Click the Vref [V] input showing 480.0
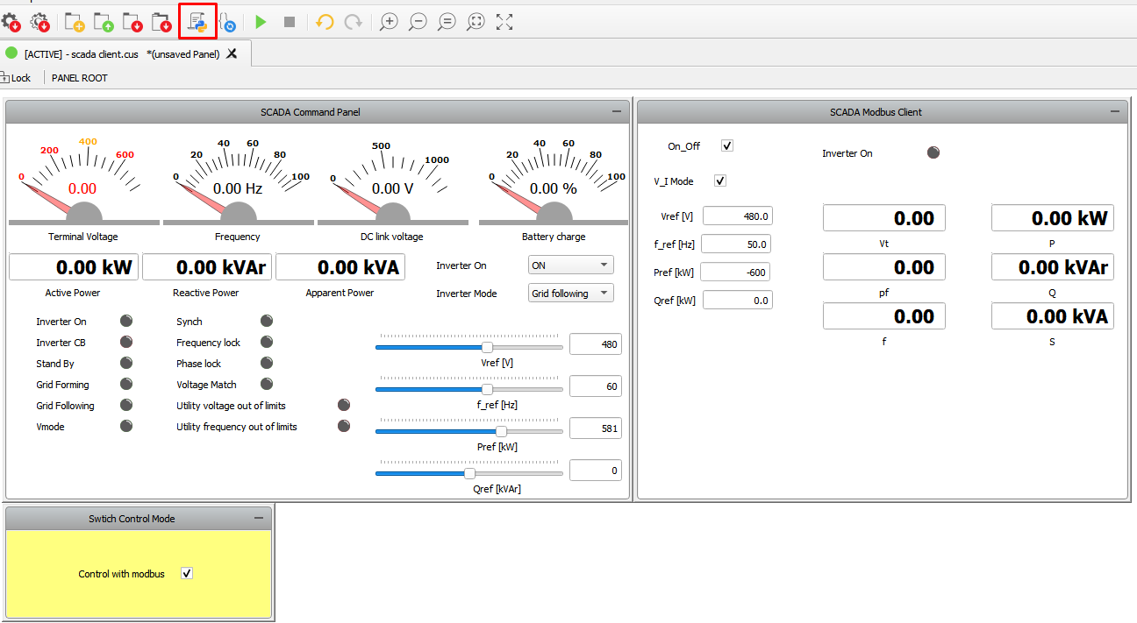 (737, 216)
